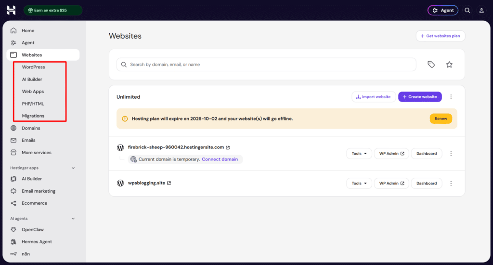This screenshot has width=493, height=265.
Task: Show favorite websites with star icon
Action: (x=449, y=65)
